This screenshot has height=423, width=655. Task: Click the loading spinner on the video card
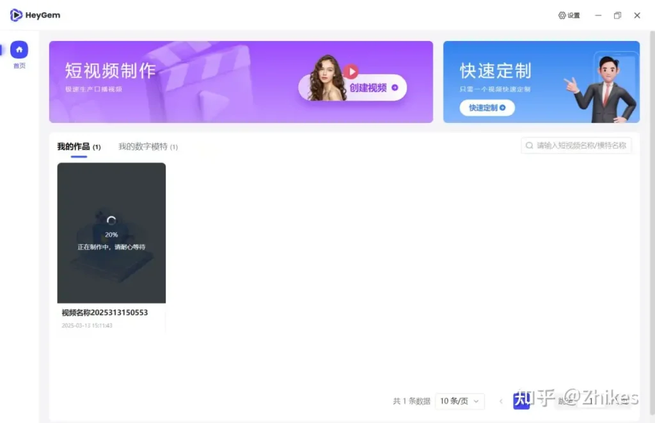click(x=111, y=221)
